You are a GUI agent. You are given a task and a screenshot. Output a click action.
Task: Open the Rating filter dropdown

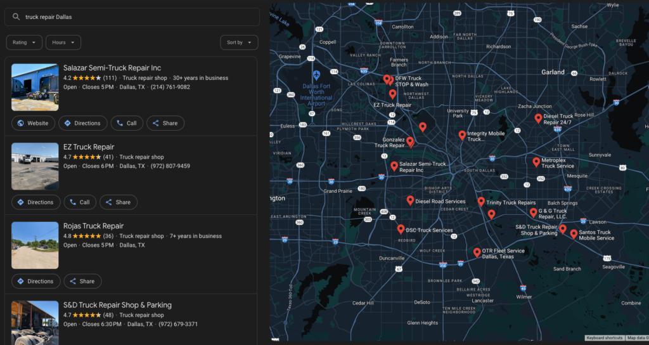[24, 42]
